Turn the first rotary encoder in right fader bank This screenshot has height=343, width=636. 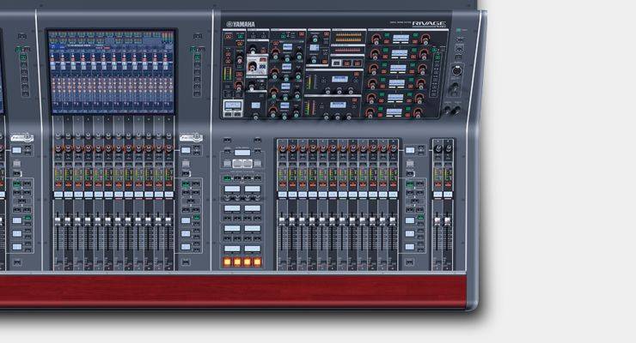(282, 147)
